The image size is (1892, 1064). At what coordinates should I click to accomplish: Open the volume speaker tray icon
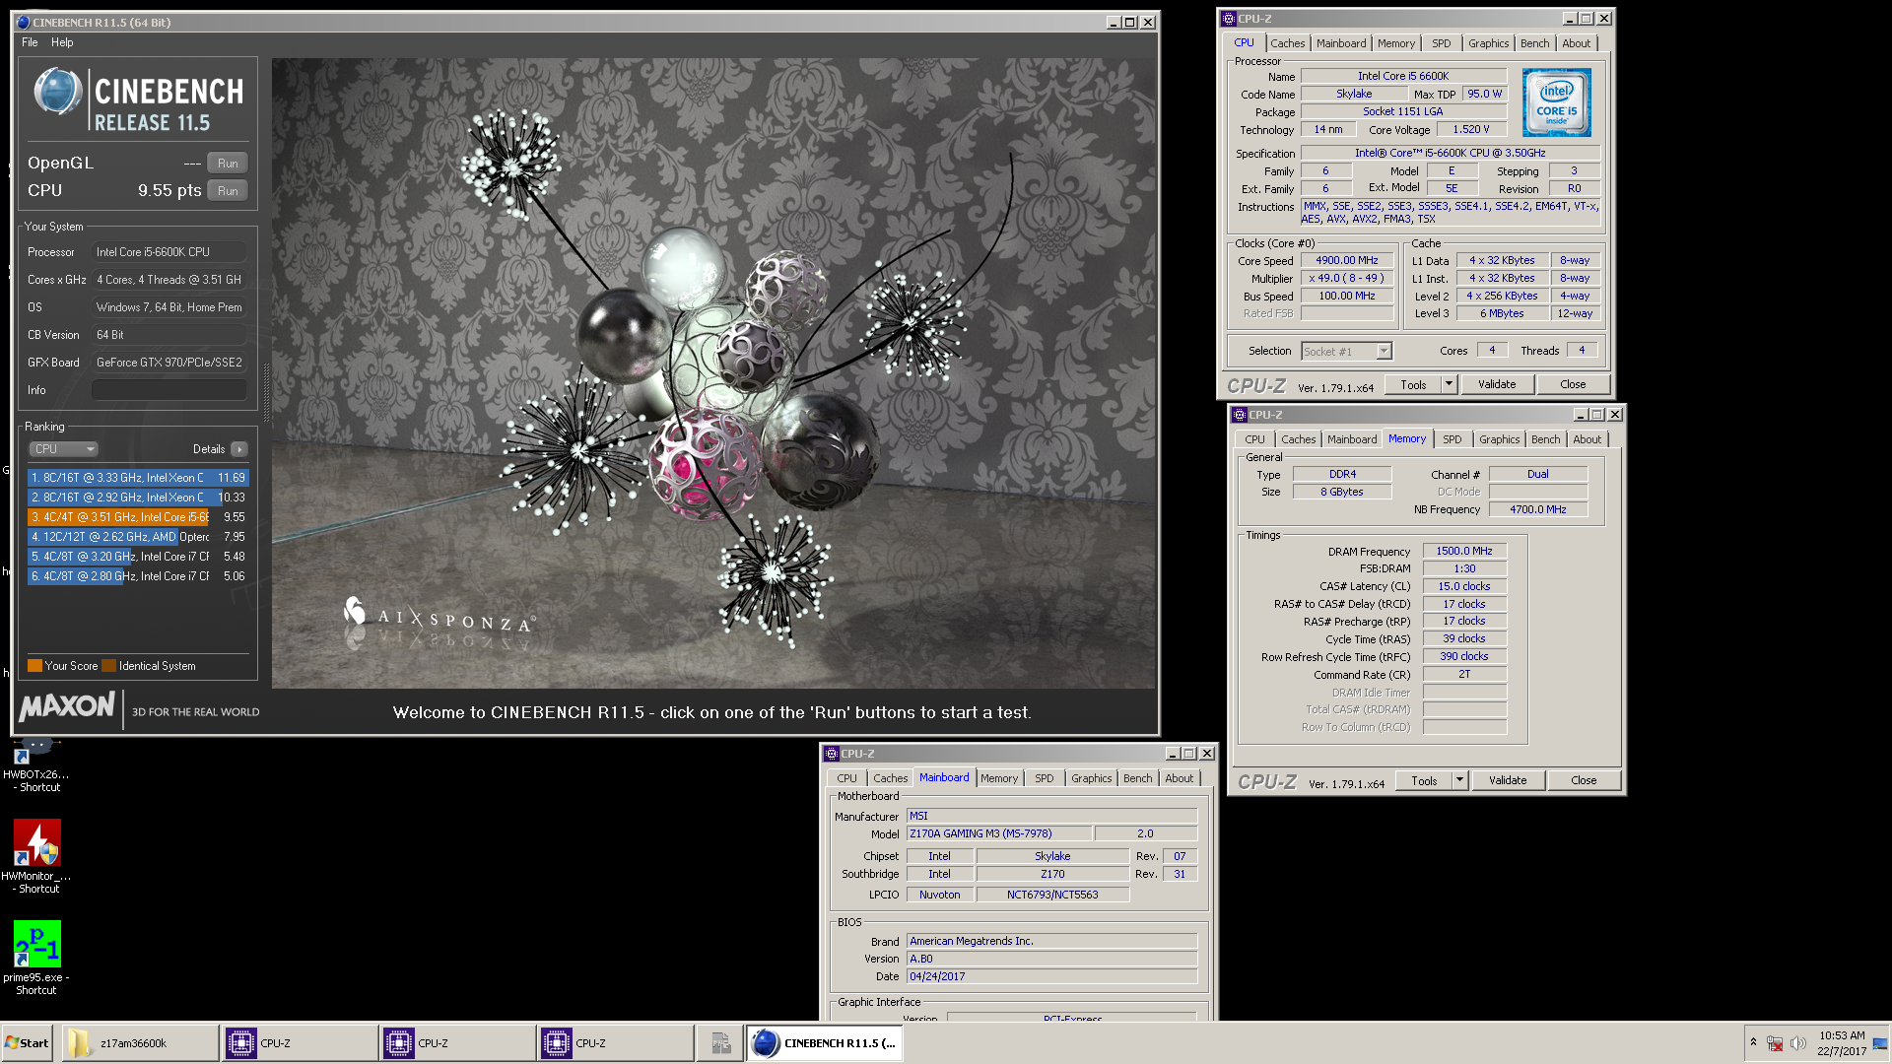pyautogui.click(x=1798, y=1043)
